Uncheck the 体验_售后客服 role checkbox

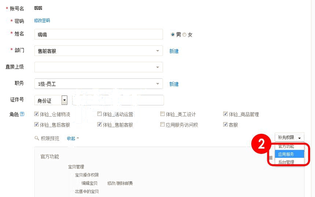tap(36, 124)
